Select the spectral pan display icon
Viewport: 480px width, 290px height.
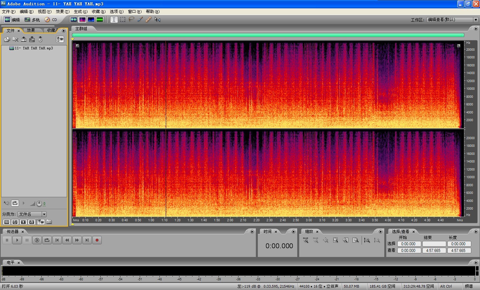91,20
